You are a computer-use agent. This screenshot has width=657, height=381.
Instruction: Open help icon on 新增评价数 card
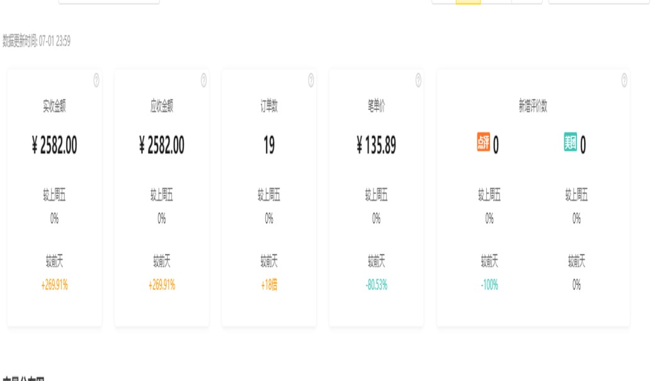624,80
